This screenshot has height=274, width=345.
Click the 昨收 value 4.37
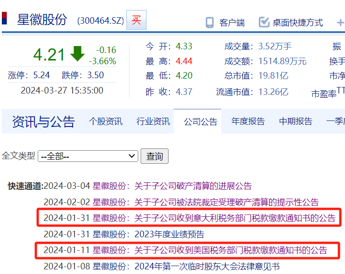click(x=184, y=92)
